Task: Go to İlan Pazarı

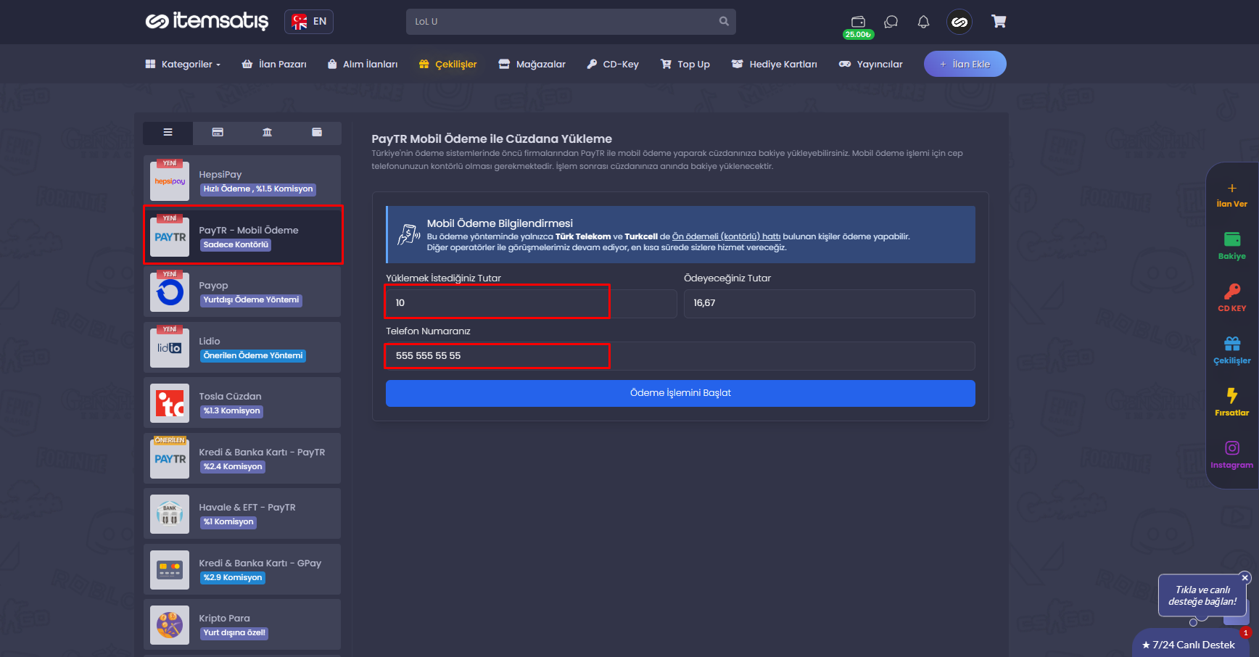Action: [274, 64]
